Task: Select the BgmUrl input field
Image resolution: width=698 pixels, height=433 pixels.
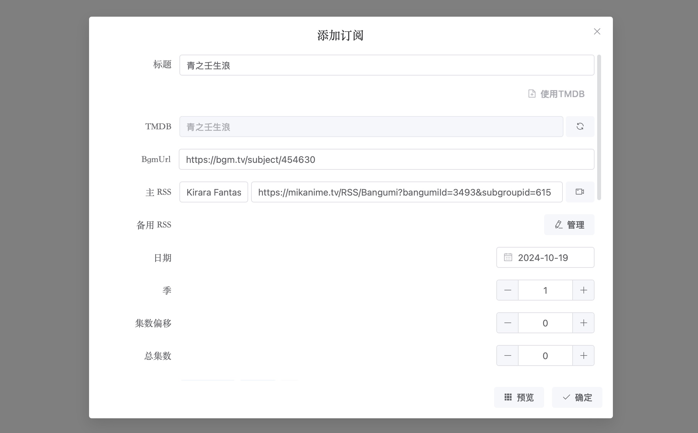Action: tap(386, 160)
